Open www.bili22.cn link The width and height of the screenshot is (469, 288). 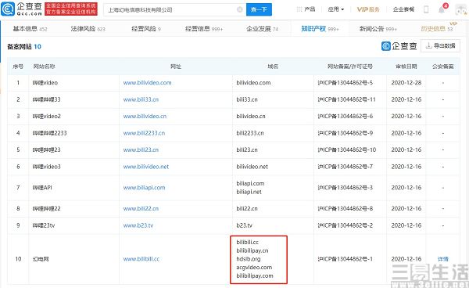point(141,208)
